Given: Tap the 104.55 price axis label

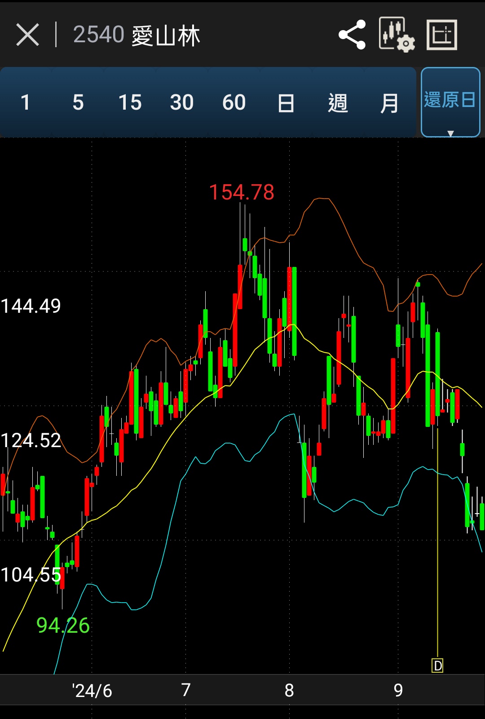Looking at the screenshot, I should 31,575.
